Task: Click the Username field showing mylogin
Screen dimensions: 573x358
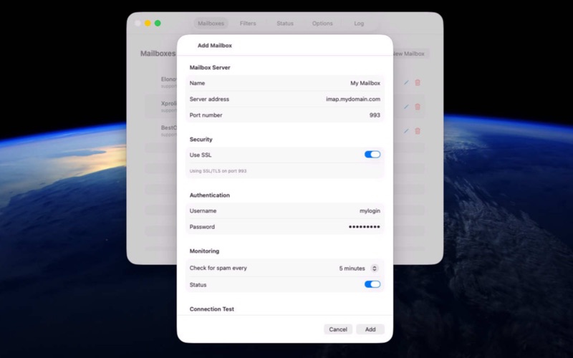Action: click(285, 211)
